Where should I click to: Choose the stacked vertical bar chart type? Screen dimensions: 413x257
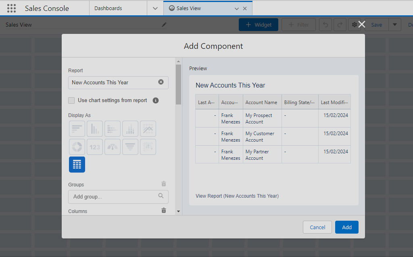130,129
